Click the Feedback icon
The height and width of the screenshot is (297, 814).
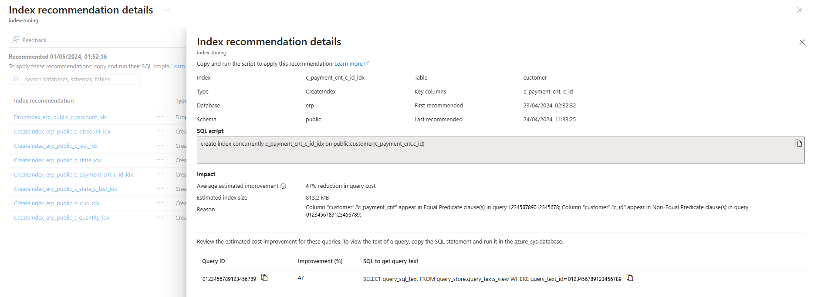16,40
